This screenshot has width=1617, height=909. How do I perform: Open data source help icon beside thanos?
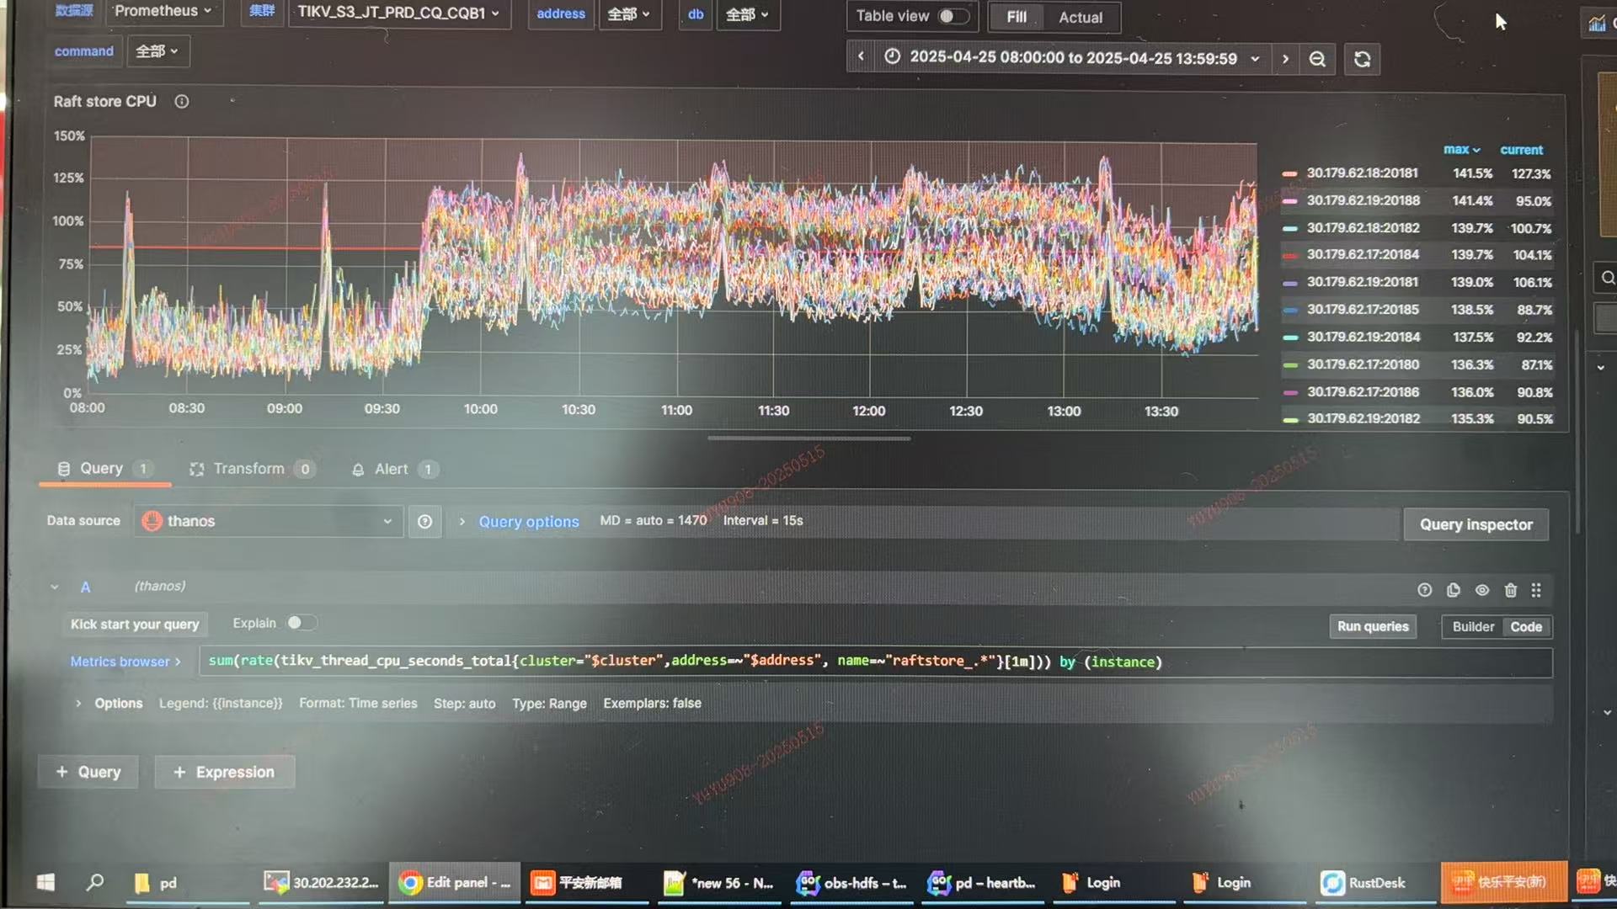[x=424, y=522]
